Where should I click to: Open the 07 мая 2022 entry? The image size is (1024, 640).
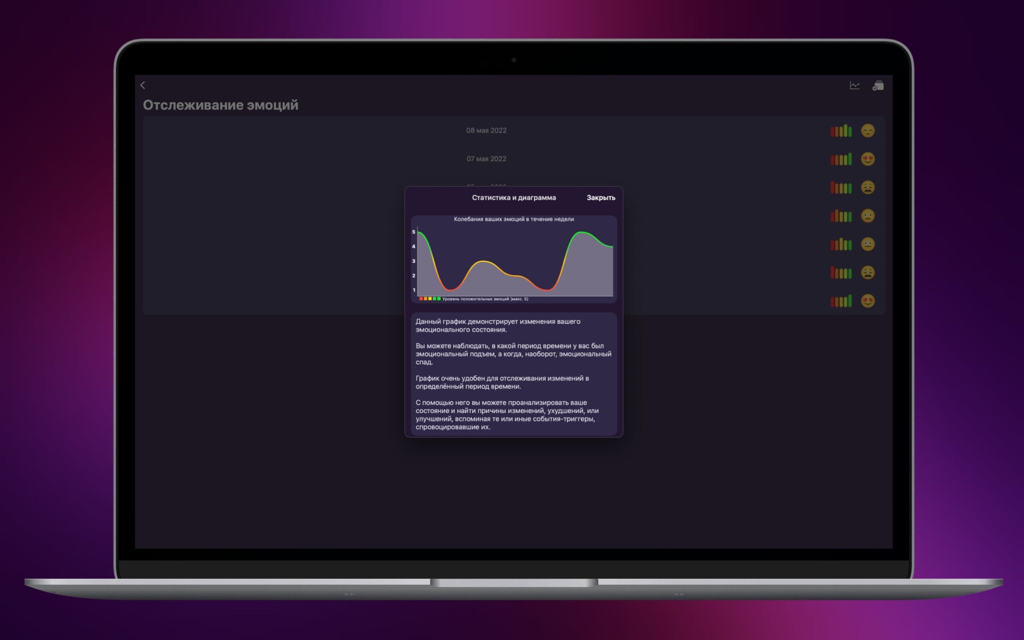(486, 159)
